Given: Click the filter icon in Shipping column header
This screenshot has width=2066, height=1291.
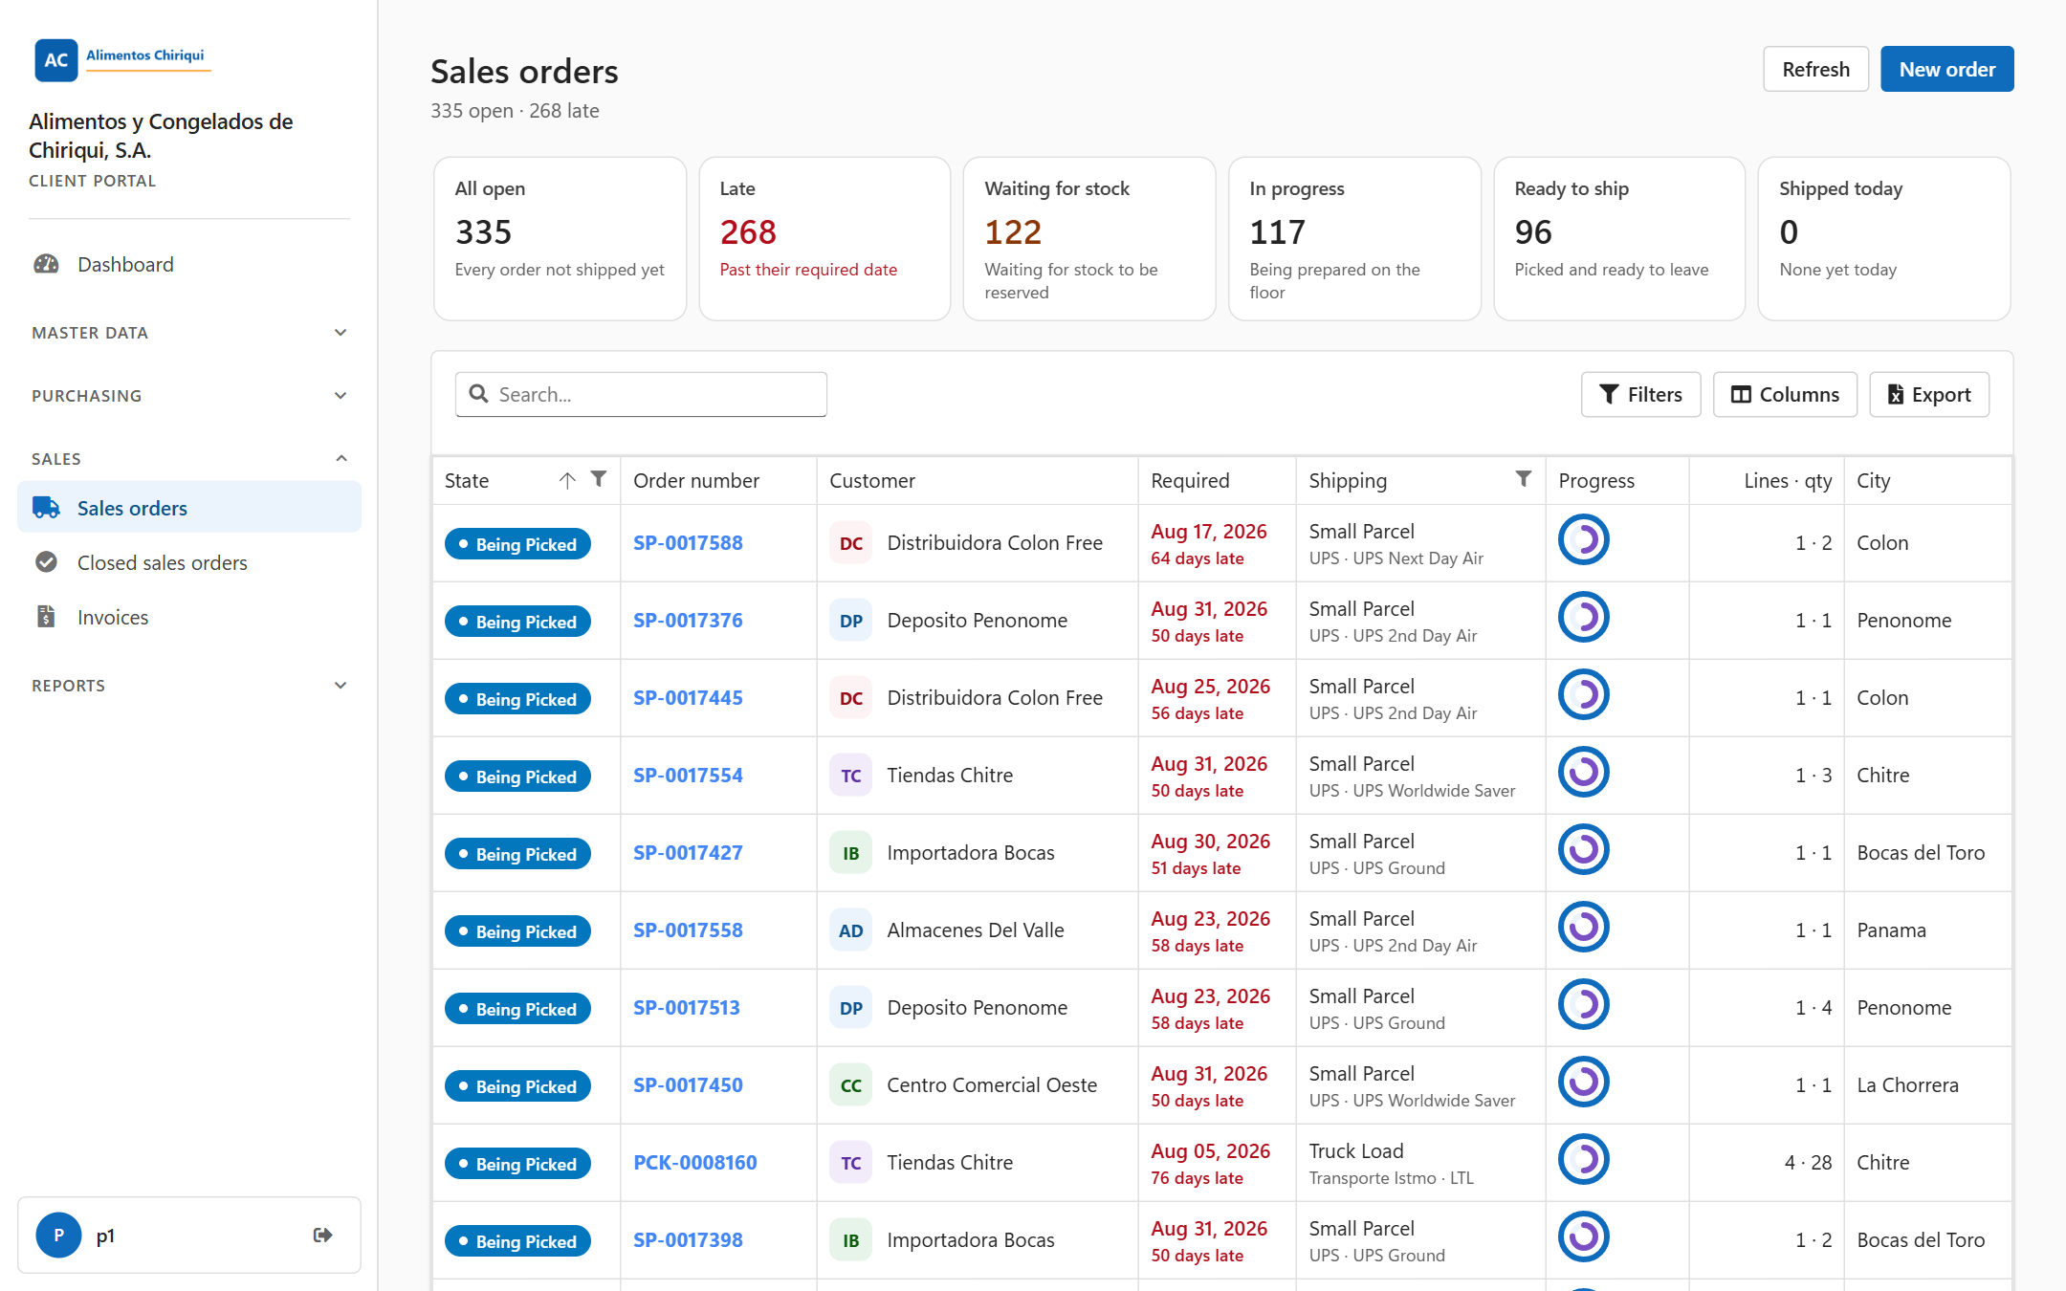Looking at the screenshot, I should click(x=1524, y=479).
